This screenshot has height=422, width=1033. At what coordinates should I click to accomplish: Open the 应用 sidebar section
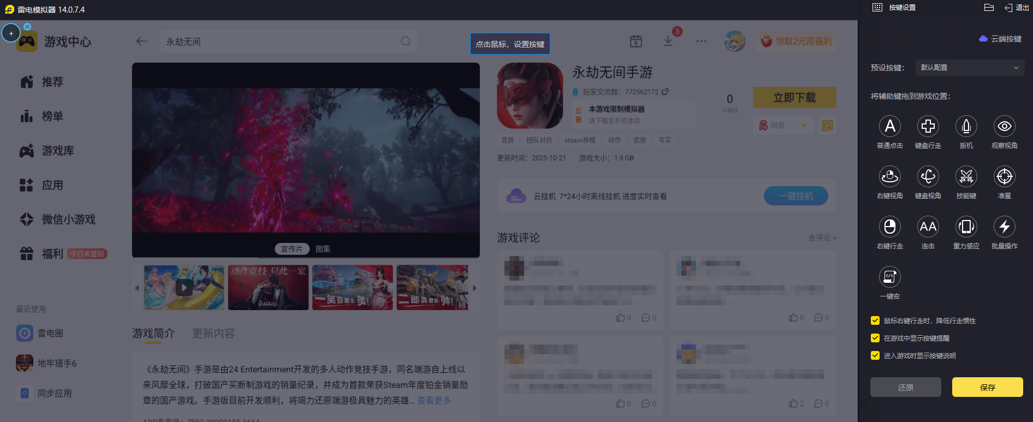tap(42, 185)
